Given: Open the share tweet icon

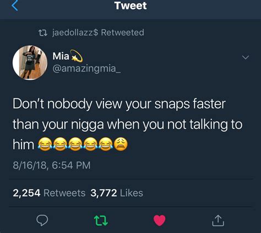Looking at the screenshot, I should tap(218, 220).
